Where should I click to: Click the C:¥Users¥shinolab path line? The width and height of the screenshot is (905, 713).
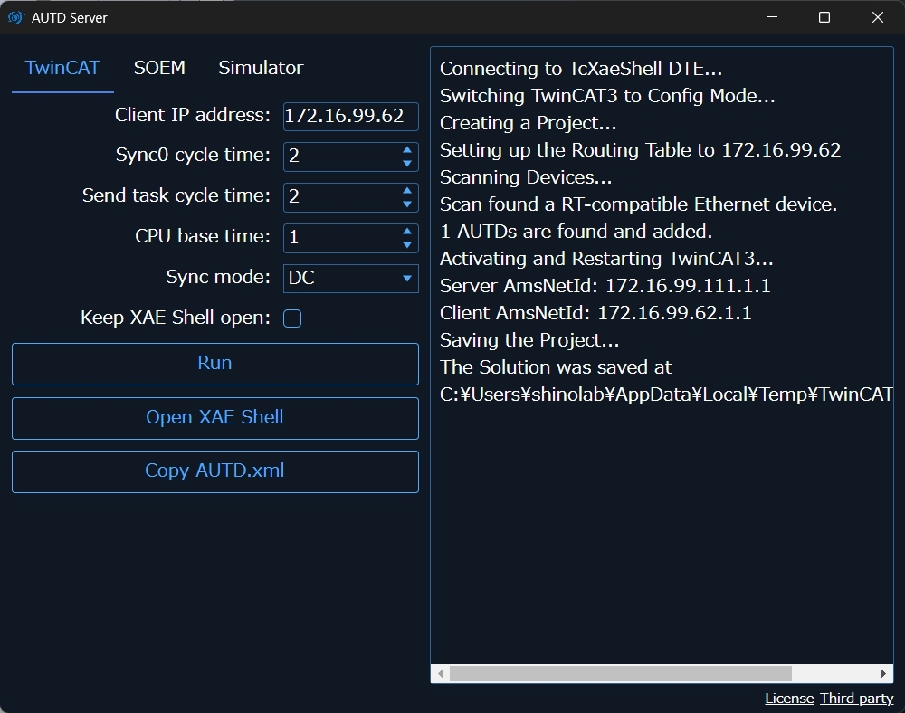click(666, 395)
